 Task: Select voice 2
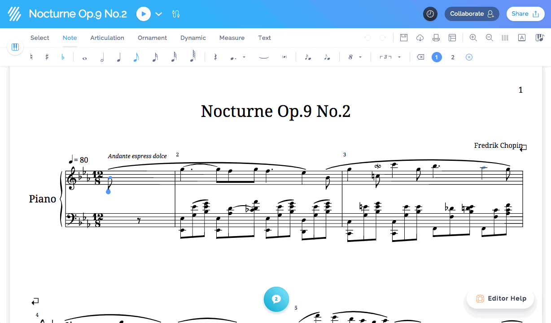point(453,57)
